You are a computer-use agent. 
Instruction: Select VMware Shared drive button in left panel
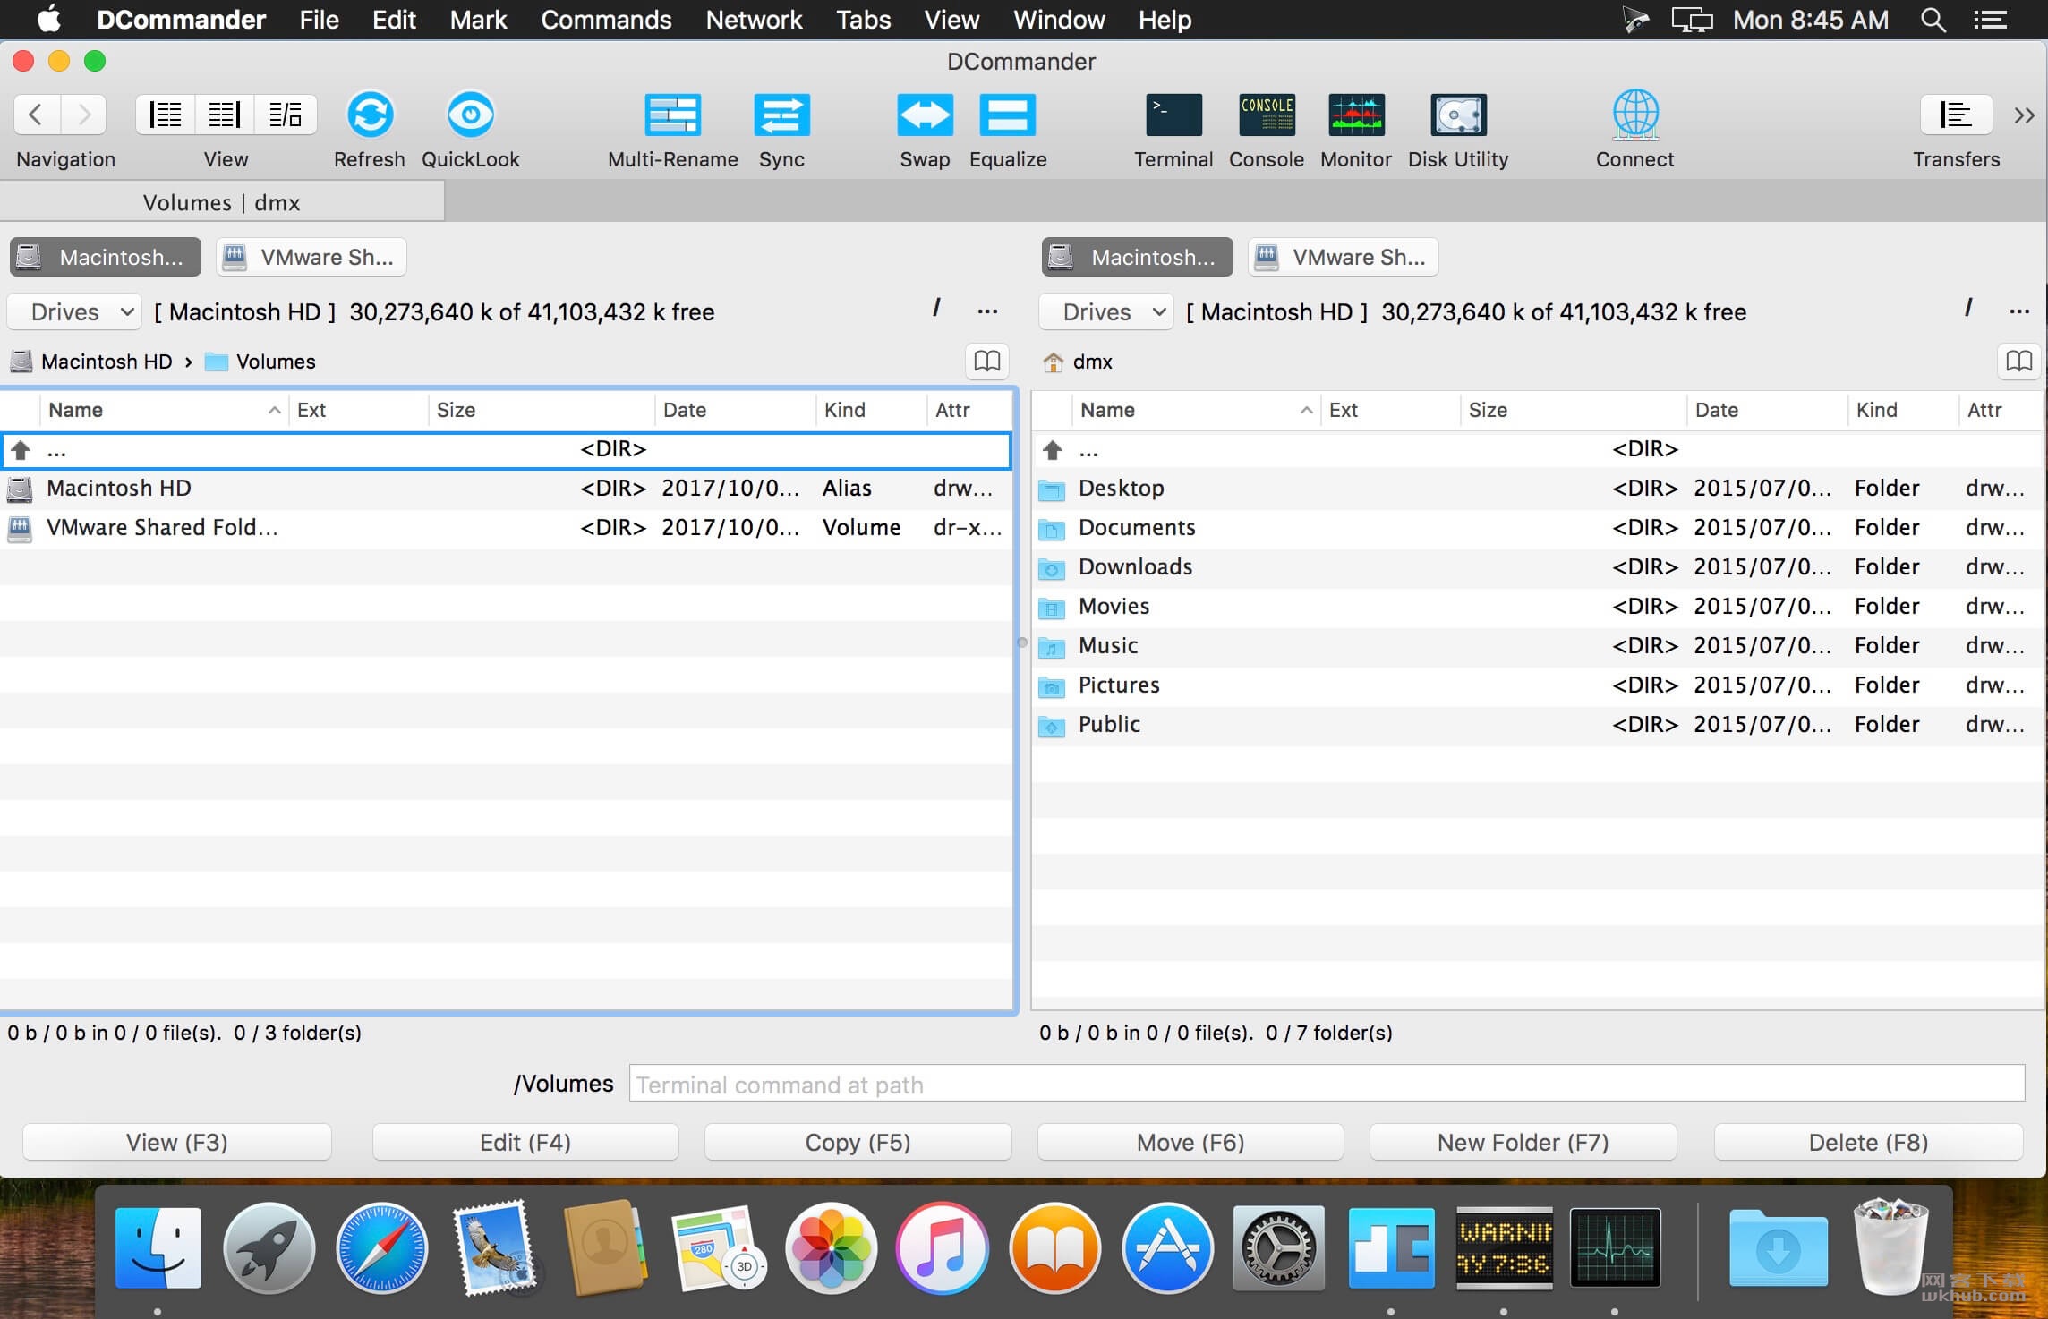[x=311, y=258]
